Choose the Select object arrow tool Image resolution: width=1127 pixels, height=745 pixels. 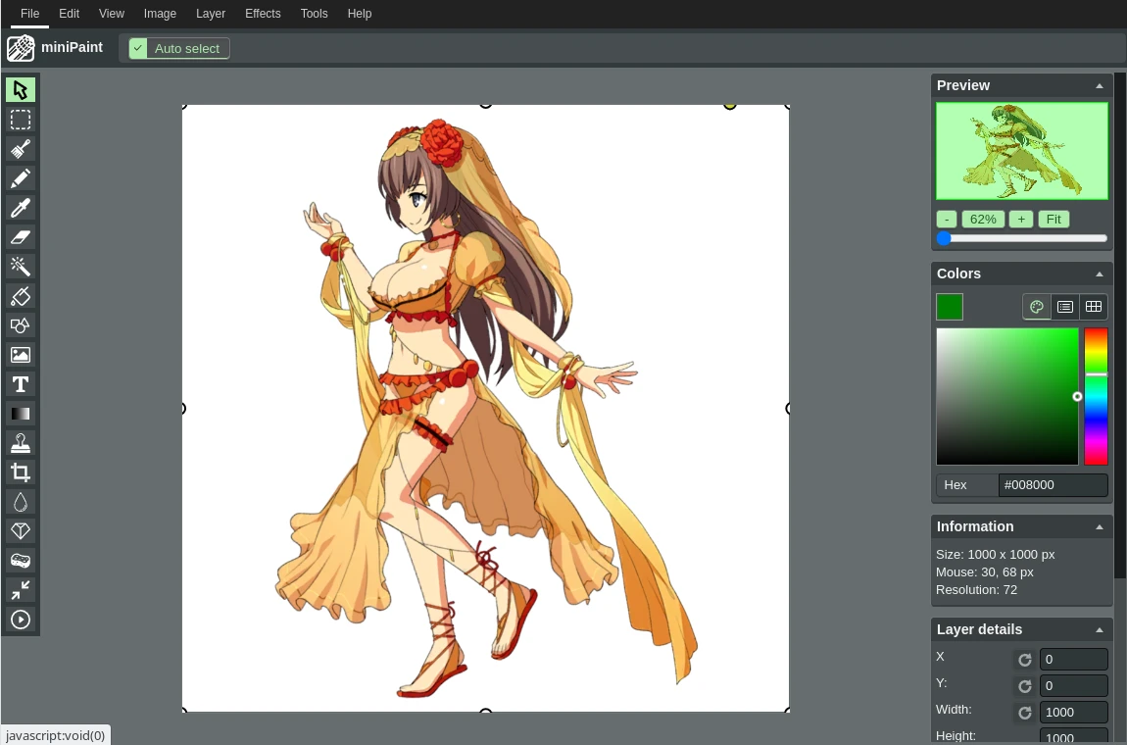coord(21,90)
